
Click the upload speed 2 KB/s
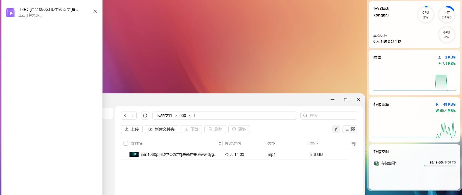tap(447, 57)
